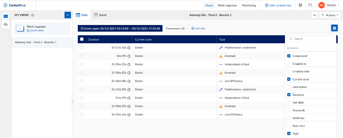
Task: Open the ContextHub app switcher arrow
Action: (32, 5)
